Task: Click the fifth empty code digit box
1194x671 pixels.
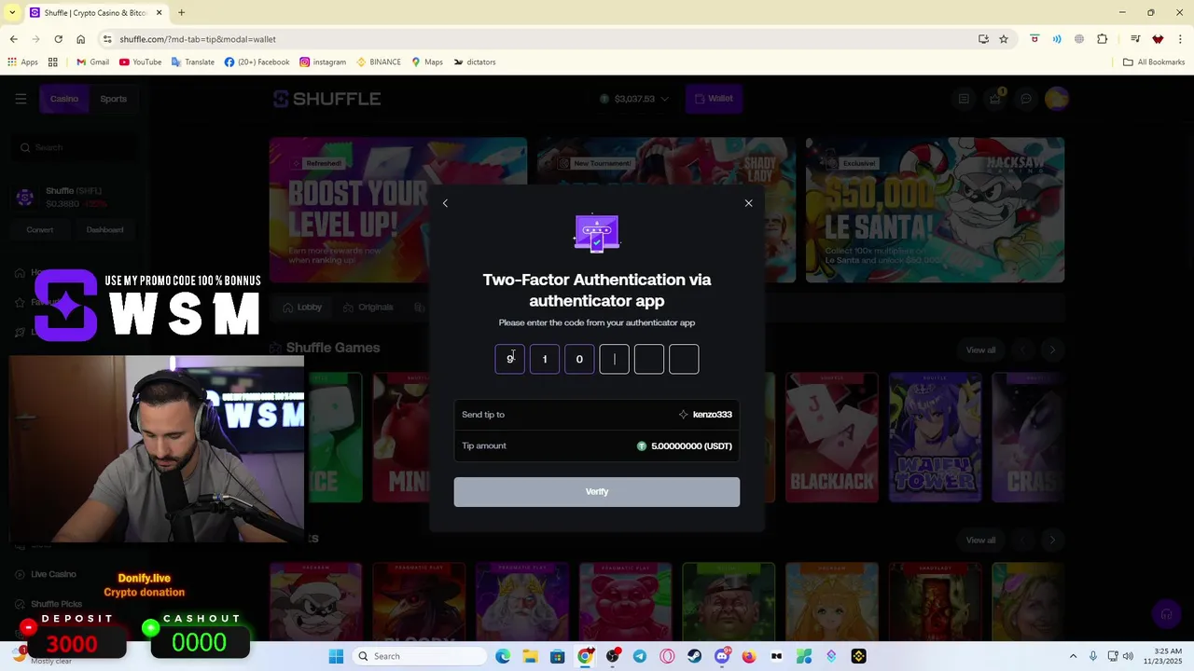Action: tap(649, 359)
